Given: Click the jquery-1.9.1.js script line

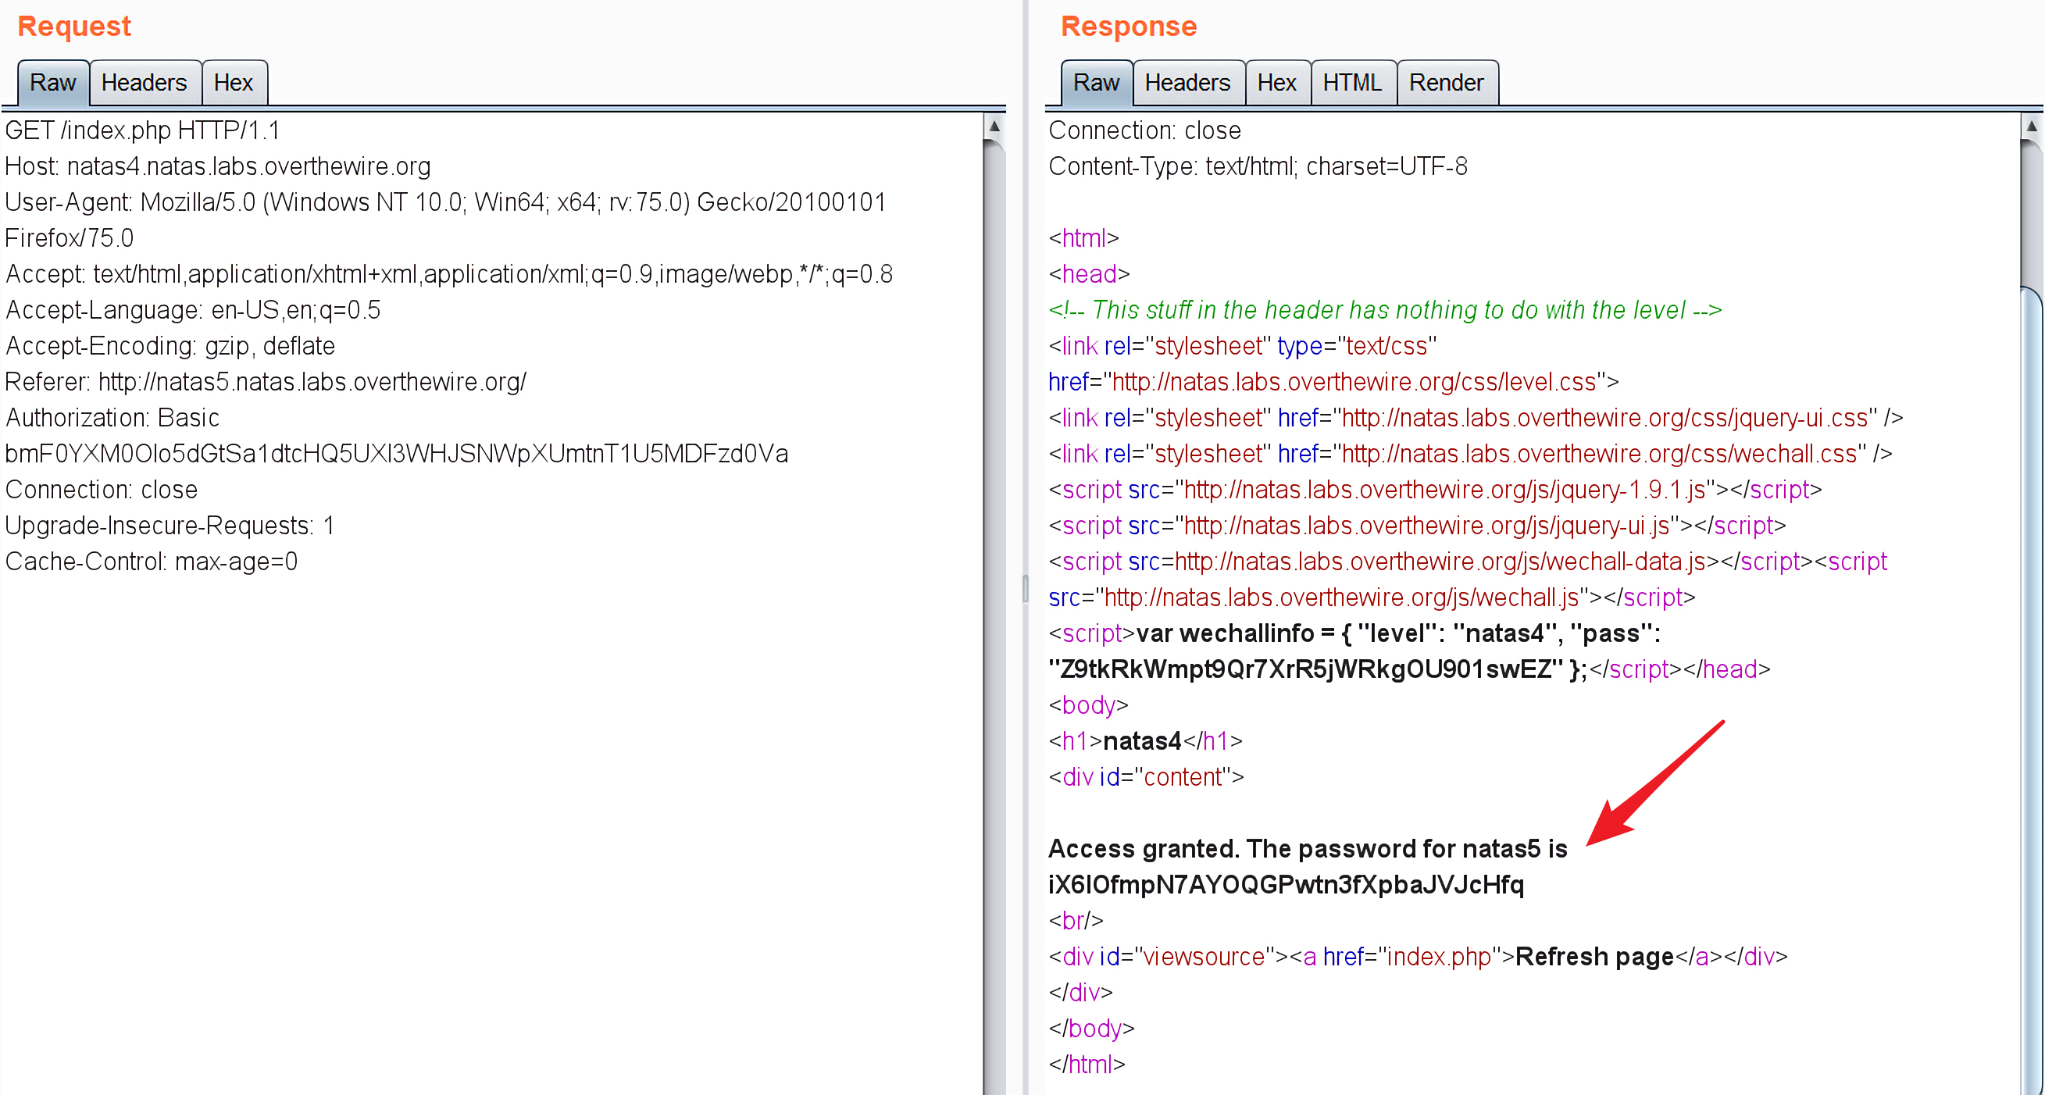Looking at the screenshot, I should (1435, 490).
